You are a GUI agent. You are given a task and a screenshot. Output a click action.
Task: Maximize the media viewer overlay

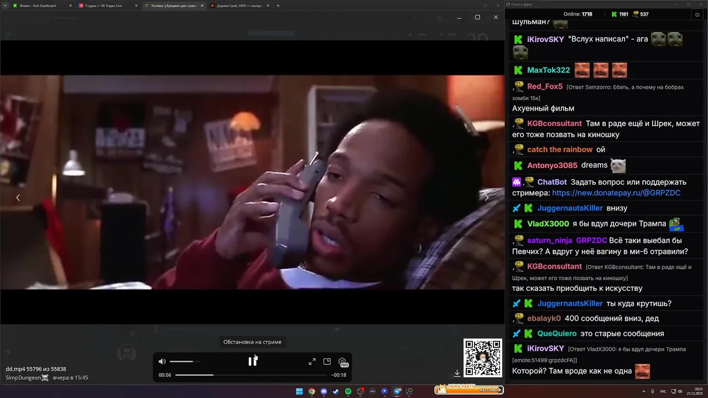pos(477,17)
